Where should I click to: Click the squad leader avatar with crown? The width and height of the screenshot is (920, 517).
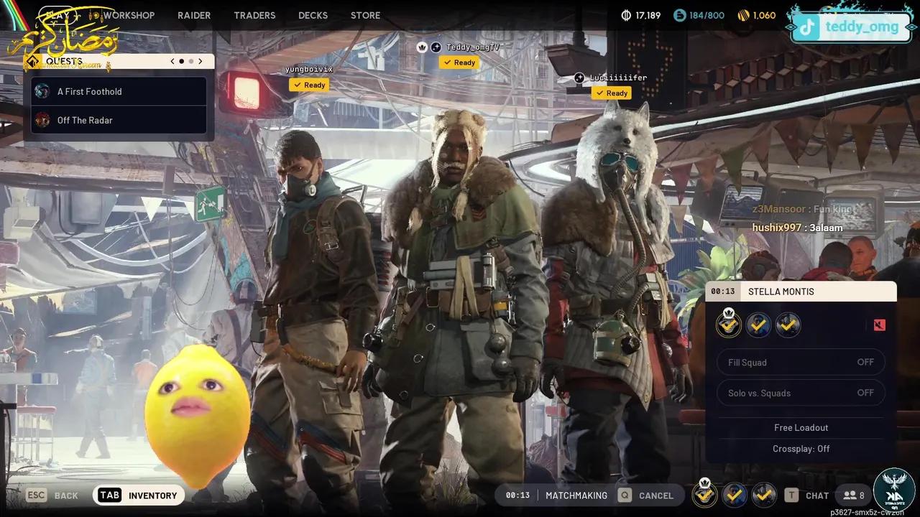[728, 325]
